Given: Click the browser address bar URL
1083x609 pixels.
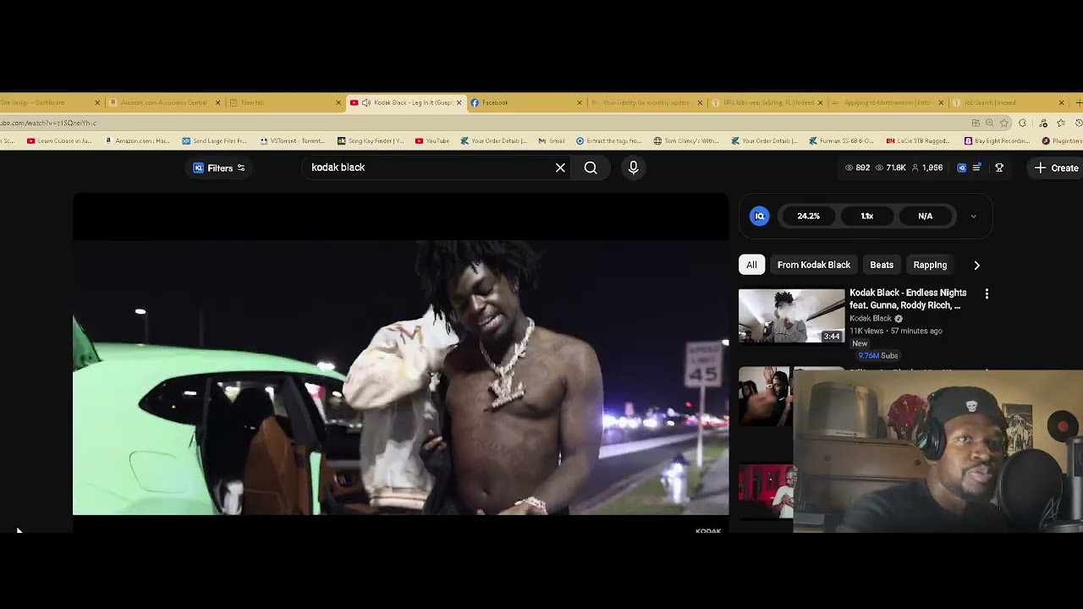Looking at the screenshot, I should coord(48,123).
